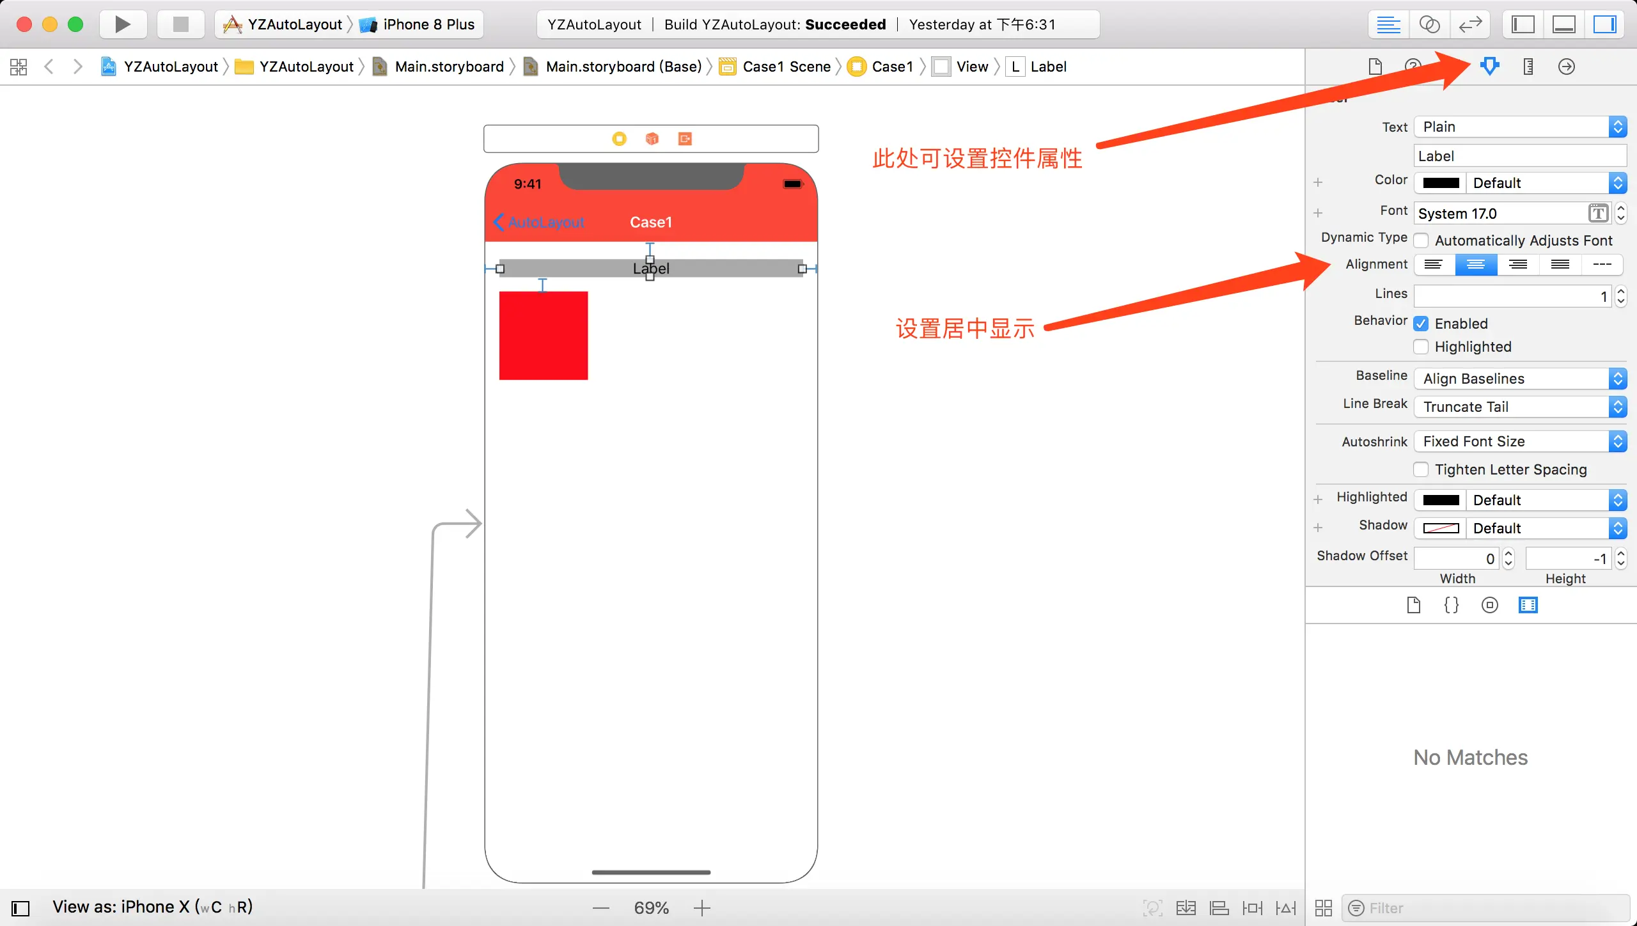Show the Size inspector
Screen dimensions: 1637x926
(x=1528, y=67)
